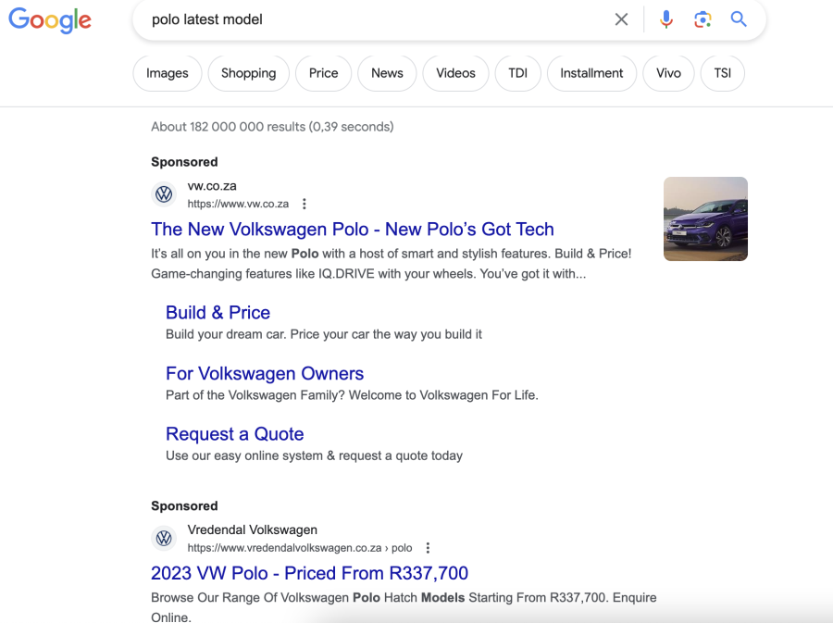
Task: Clear the search query with the X icon
Action: [x=621, y=19]
